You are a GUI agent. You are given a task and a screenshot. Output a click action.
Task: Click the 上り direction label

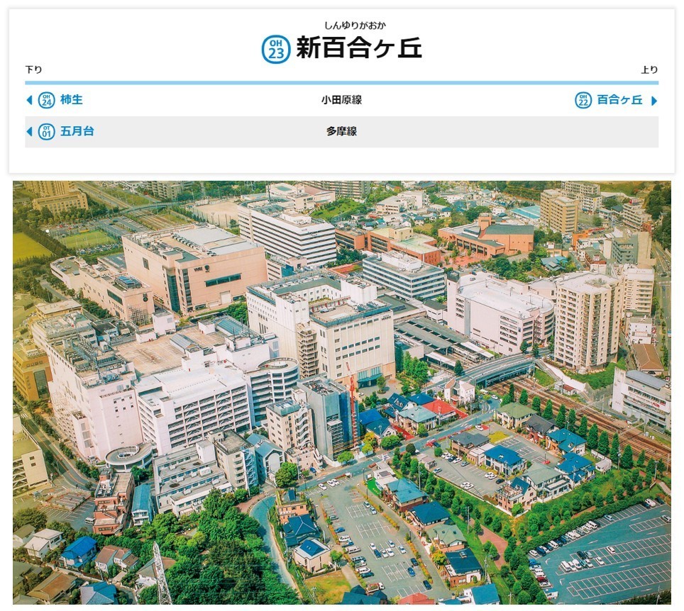(649, 69)
